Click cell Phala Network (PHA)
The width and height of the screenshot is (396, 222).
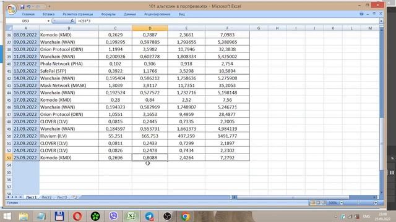(x=69, y=64)
